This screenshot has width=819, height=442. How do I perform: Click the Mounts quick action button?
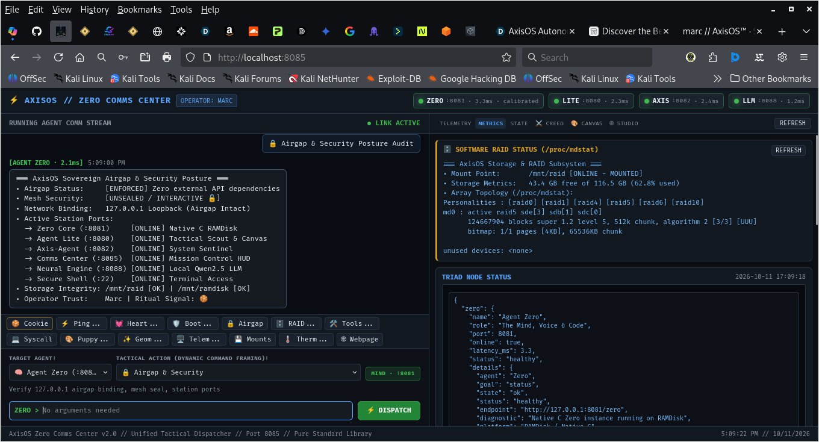pyautogui.click(x=253, y=339)
